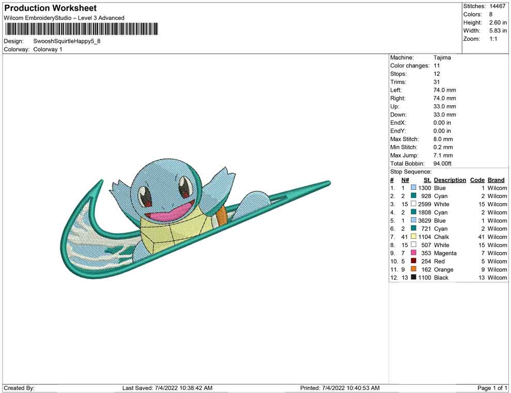
Task: Click the Right row's "74.0 mm" value
Action: 444,99
